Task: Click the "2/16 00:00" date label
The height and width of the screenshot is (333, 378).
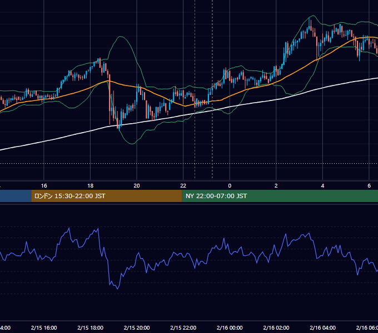Action: 230,328
